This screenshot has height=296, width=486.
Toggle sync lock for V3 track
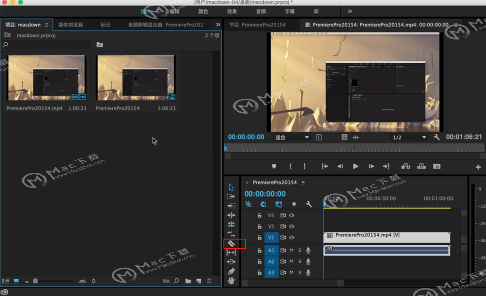pos(283,215)
